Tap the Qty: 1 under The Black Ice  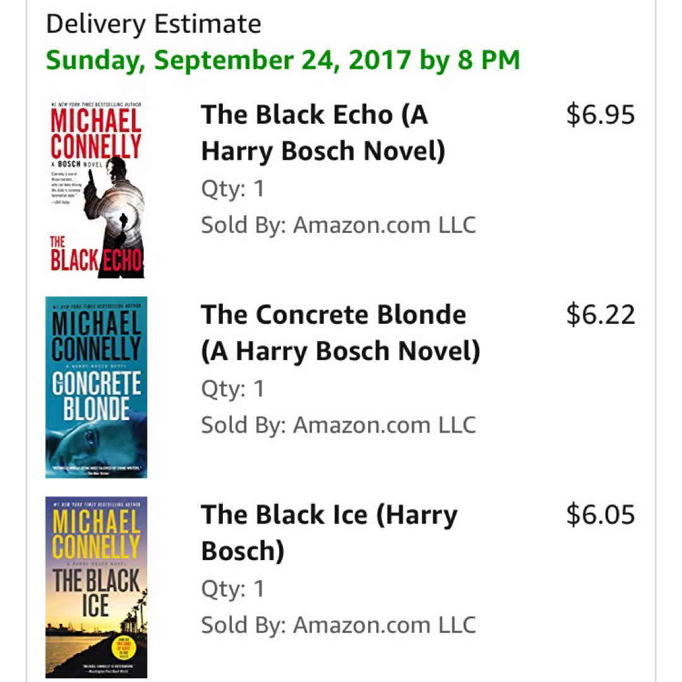pyautogui.click(x=232, y=588)
